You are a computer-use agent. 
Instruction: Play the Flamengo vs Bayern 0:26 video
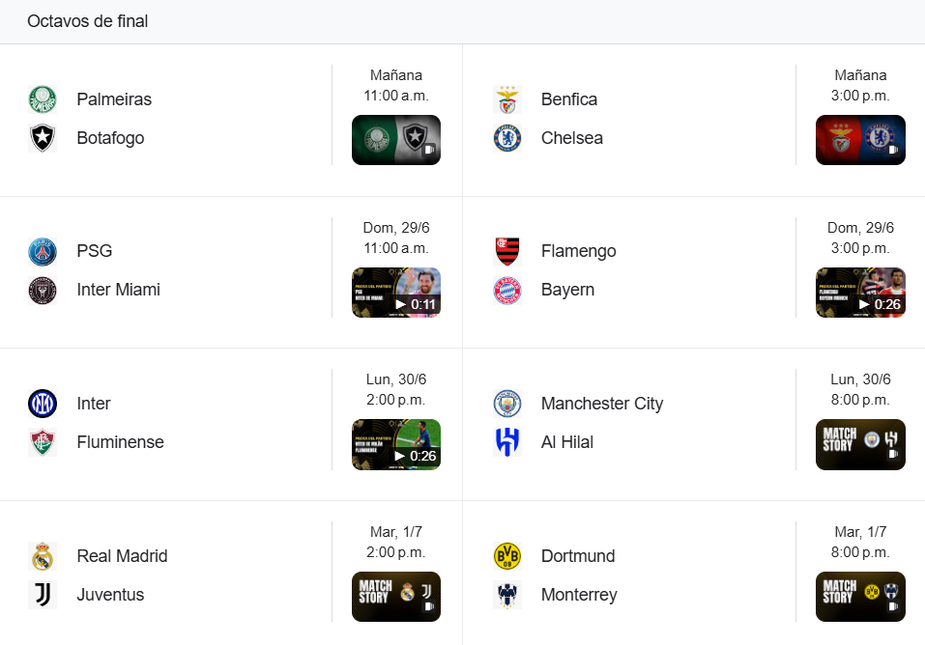(x=860, y=293)
